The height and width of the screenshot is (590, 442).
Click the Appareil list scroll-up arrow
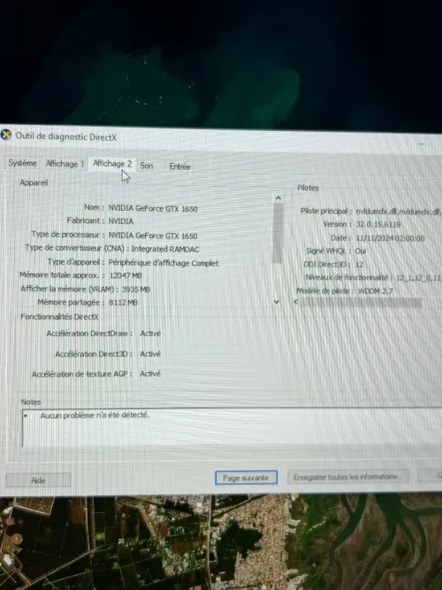click(x=278, y=198)
